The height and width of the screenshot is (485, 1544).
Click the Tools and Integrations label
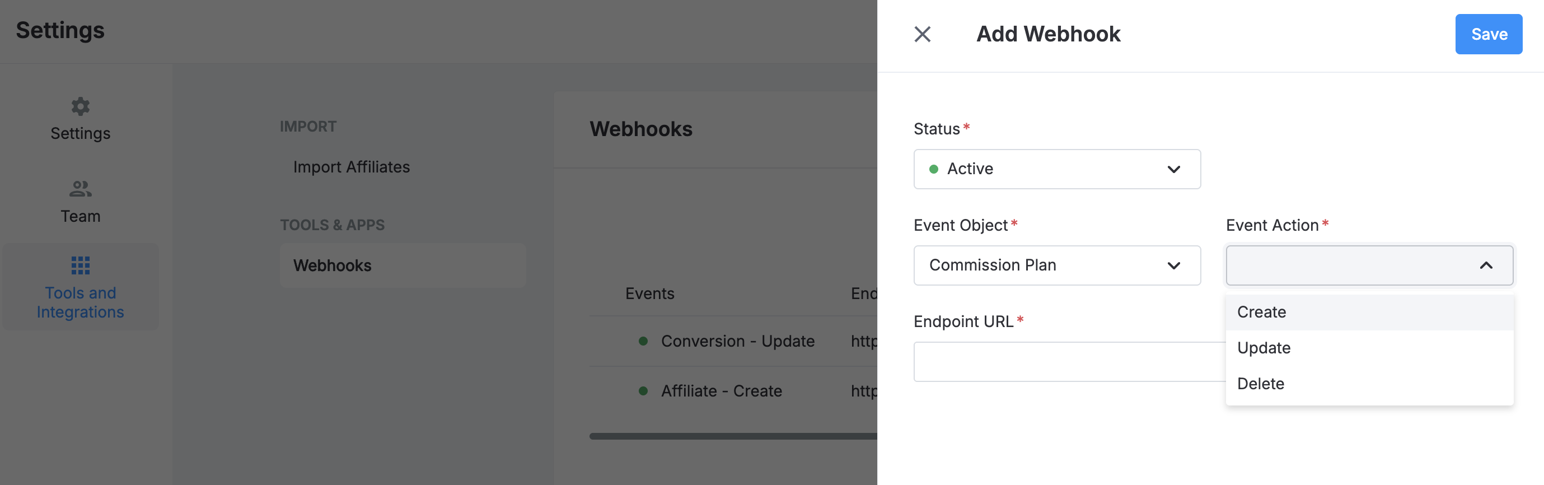[x=80, y=303]
